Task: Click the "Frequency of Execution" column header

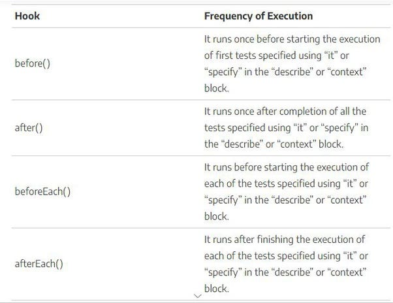Action: point(258,16)
